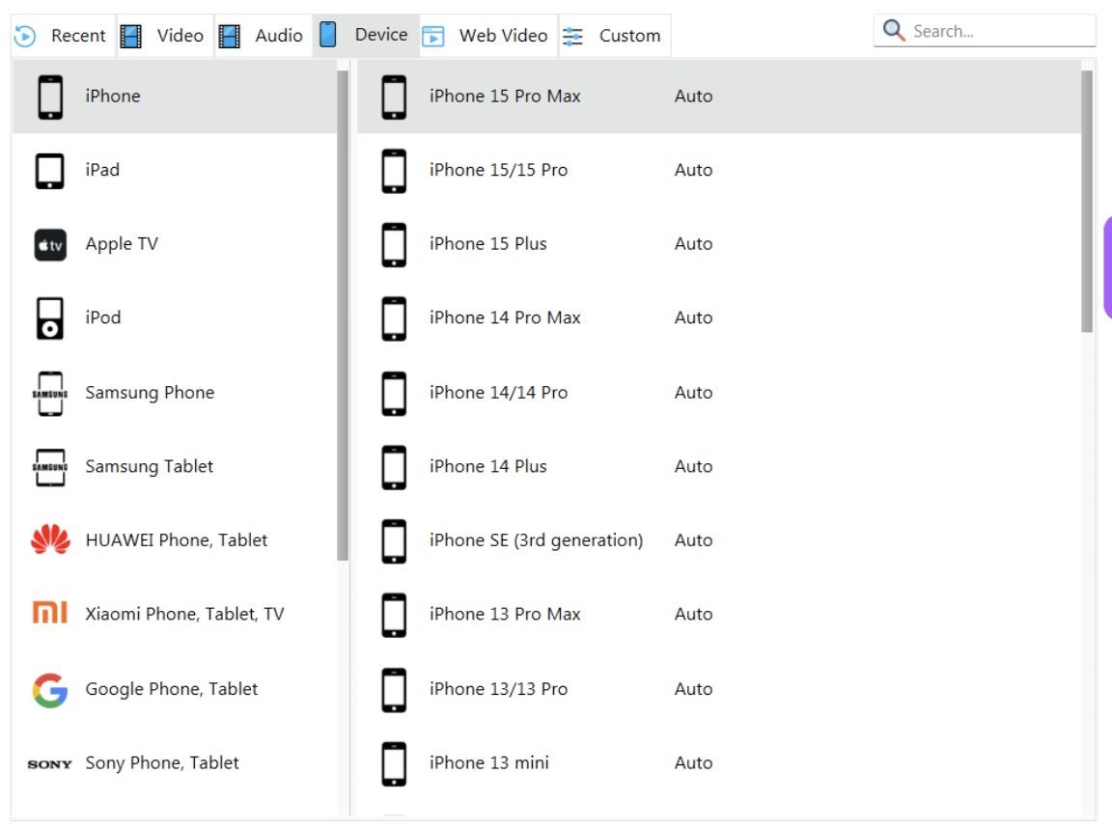Select Samsung Phone label
The width and height of the screenshot is (1112, 828).
click(x=150, y=392)
